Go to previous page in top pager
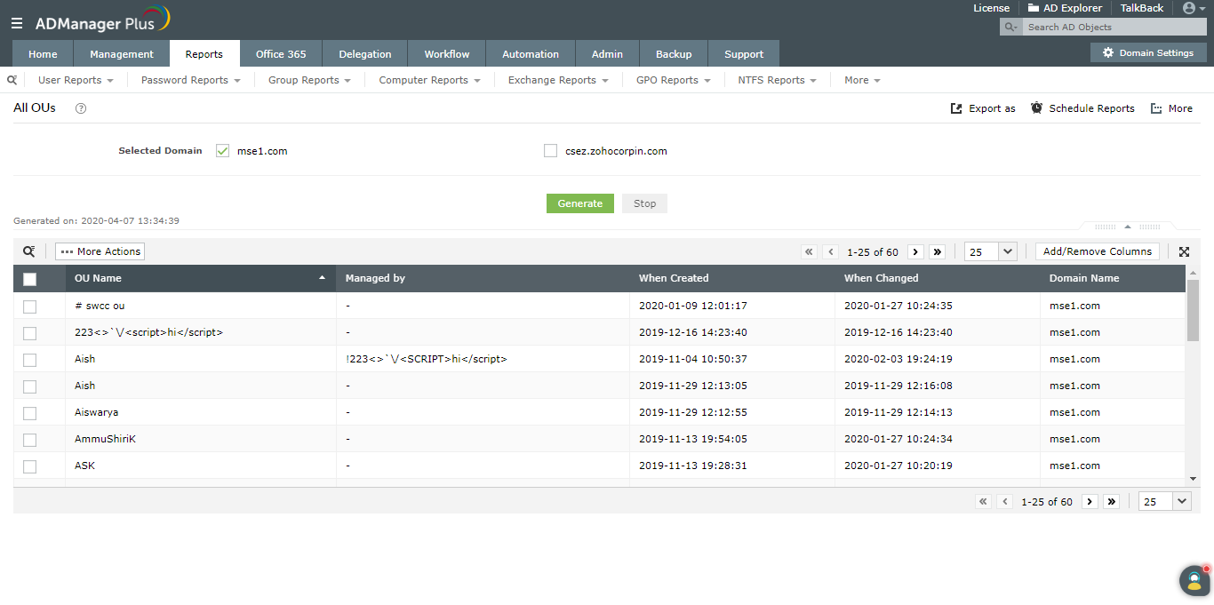The width and height of the screenshot is (1214, 605). 831,251
